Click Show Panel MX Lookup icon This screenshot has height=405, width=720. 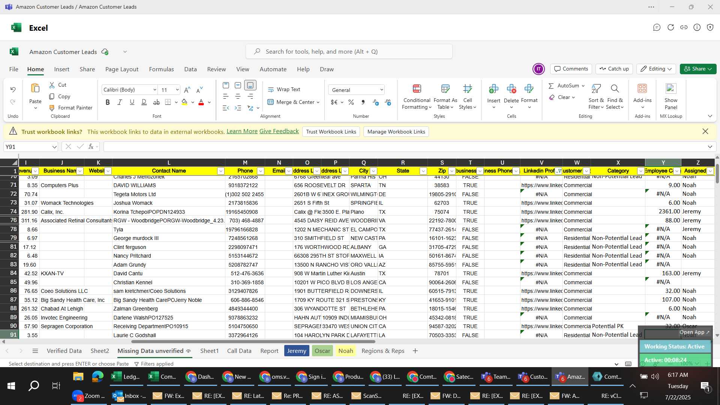click(671, 89)
